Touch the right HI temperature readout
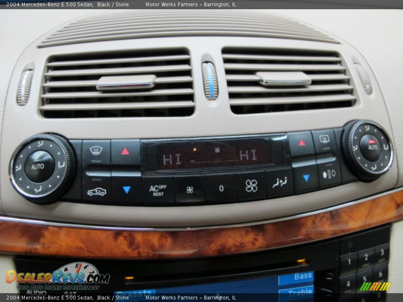The height and width of the screenshot is (302, 403). [248, 155]
